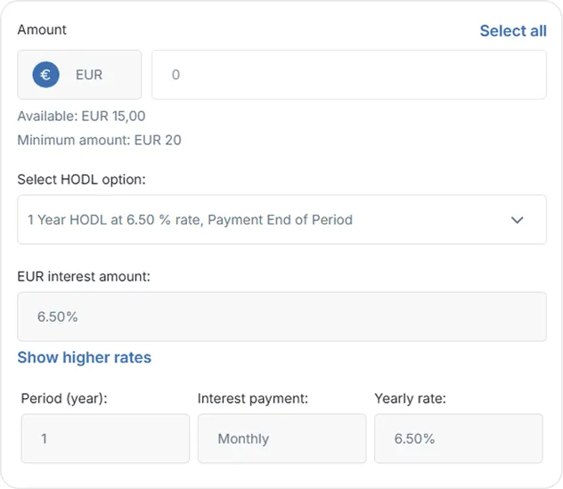Screen dimensions: 563x489
Task: Click the Amount label
Action: tap(42, 29)
